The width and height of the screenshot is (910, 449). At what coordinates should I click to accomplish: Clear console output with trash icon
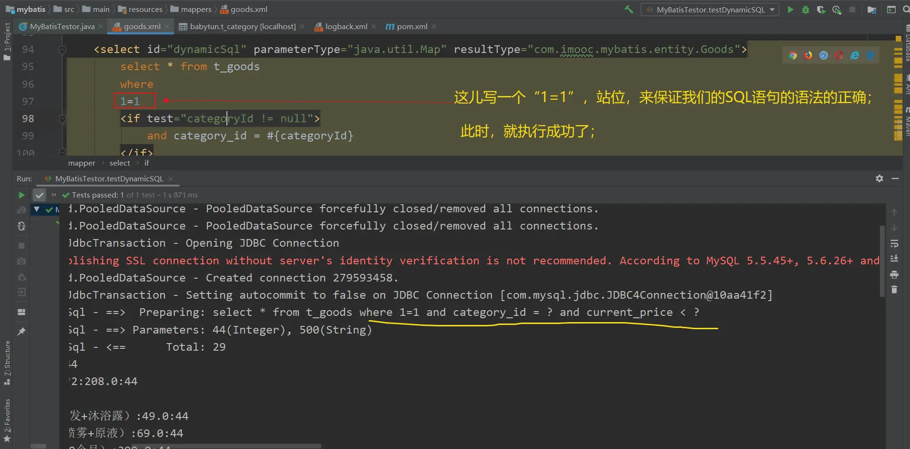click(x=894, y=290)
